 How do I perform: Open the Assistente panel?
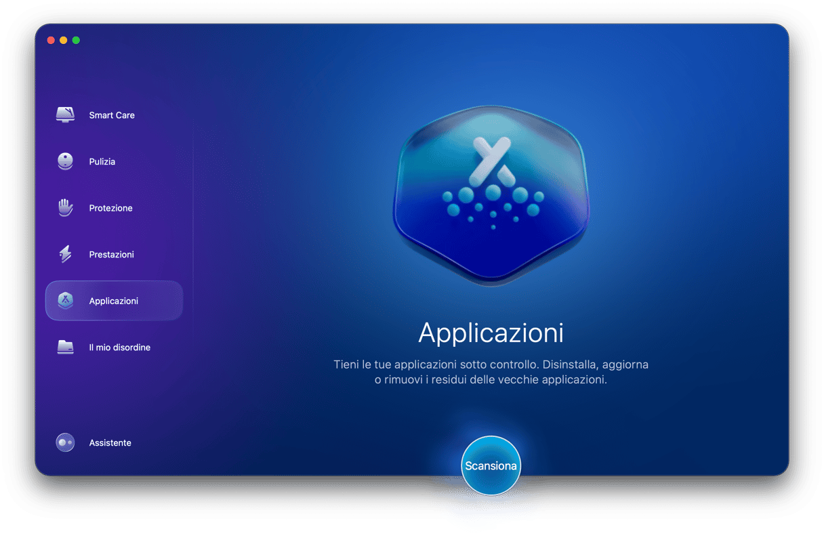(114, 442)
